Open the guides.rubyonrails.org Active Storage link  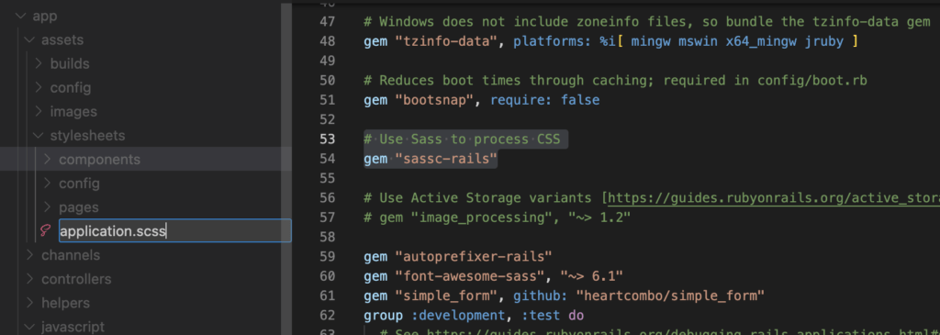(x=774, y=197)
